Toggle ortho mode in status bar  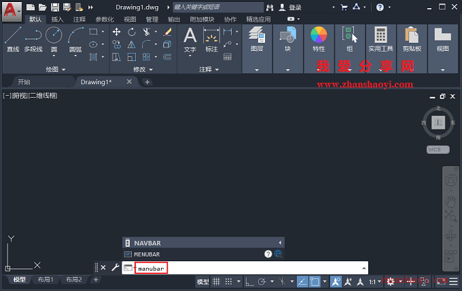pos(249,282)
